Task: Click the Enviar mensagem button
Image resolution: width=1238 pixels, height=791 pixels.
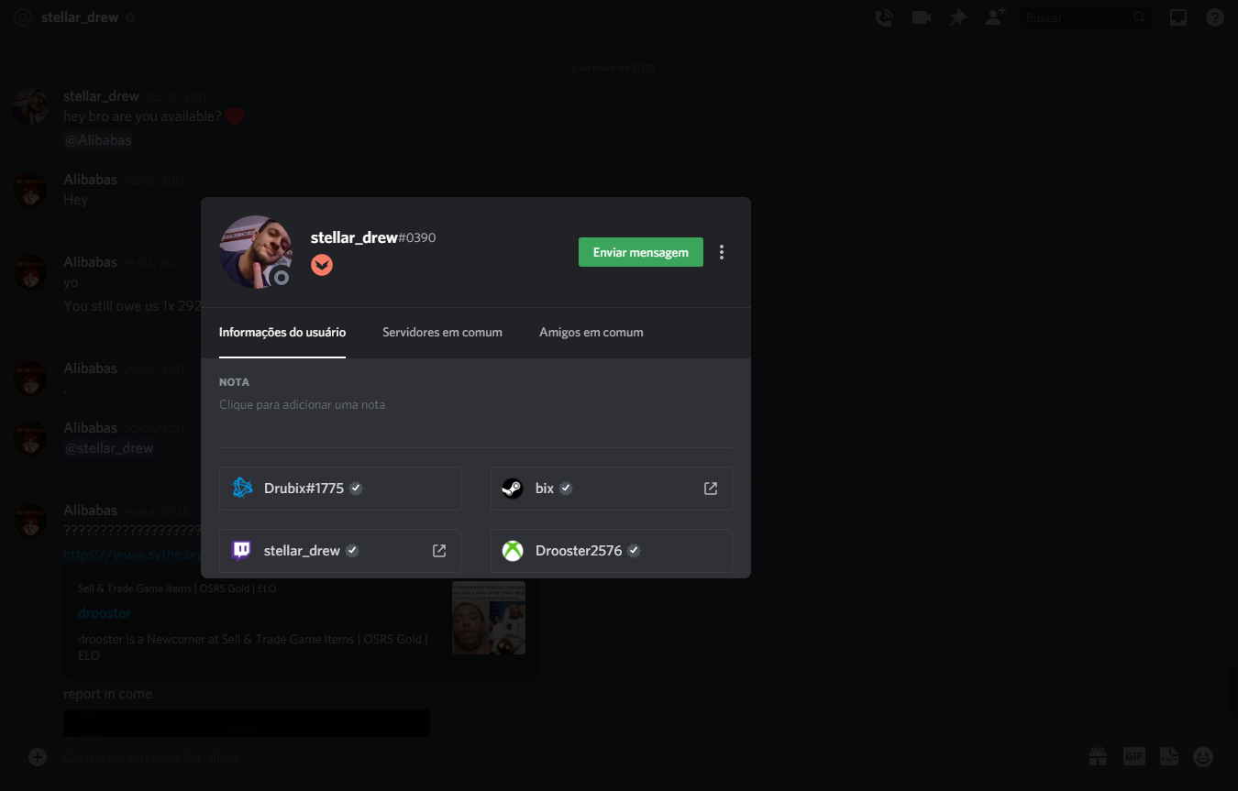Action: pos(641,252)
